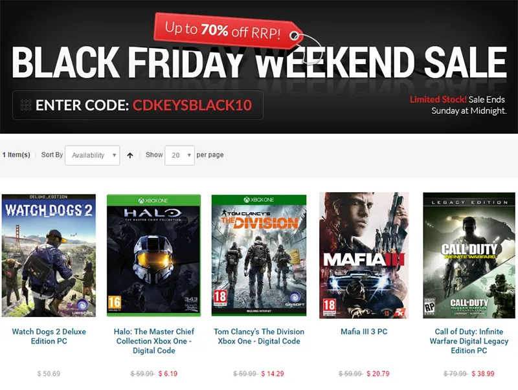Click the Black Friday Weekend Sale banner heading
The image size is (518, 390).
(259, 65)
